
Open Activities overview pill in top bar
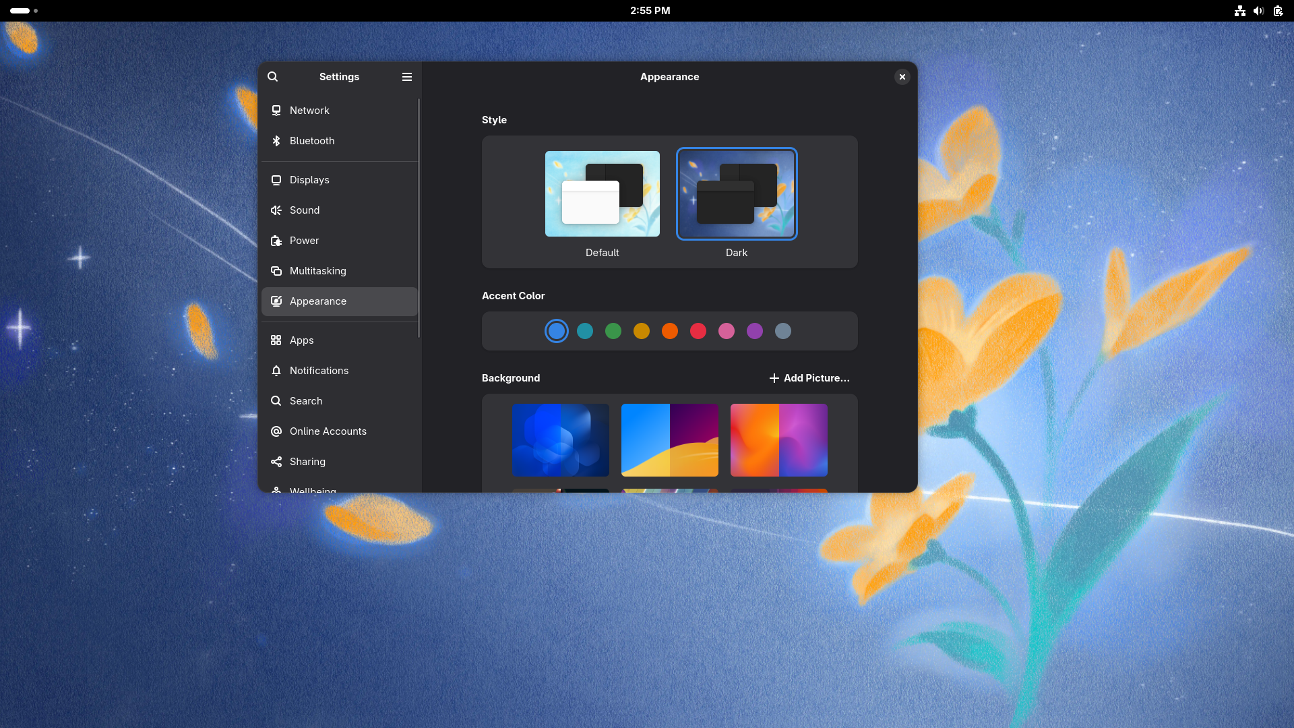coord(24,11)
